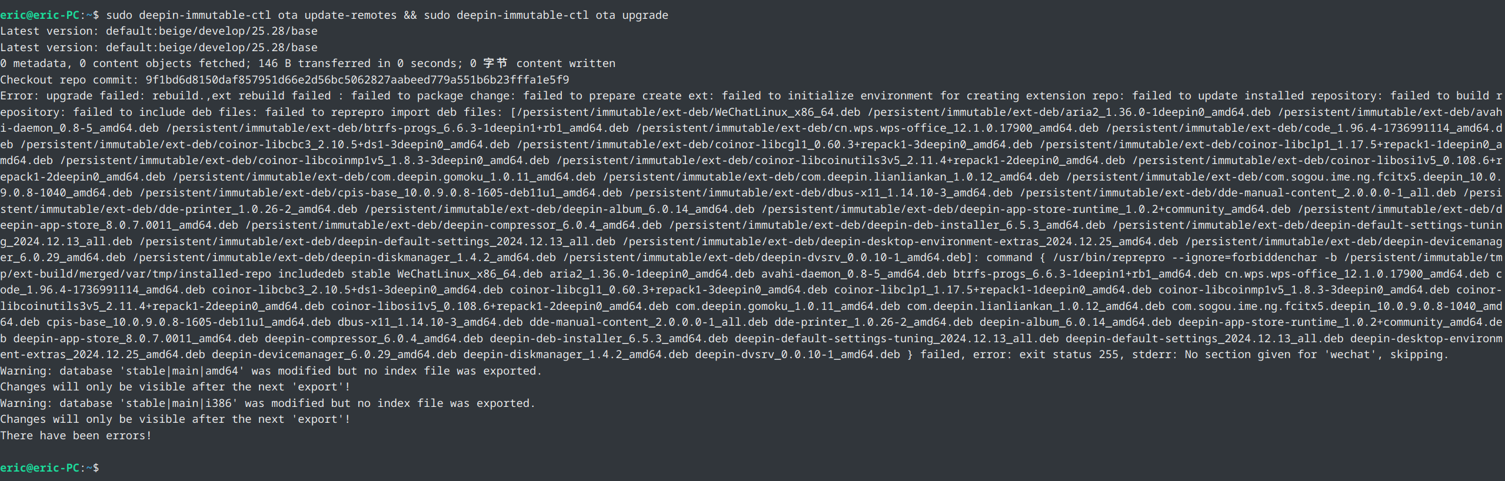Click the "Changes will only be visible" line under the i386 warning
Viewport: 1505px width, 481px height.
[175, 419]
